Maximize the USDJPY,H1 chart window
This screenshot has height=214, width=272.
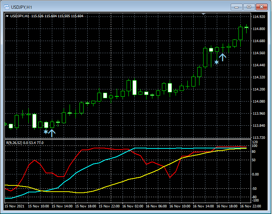(x=249, y=7)
